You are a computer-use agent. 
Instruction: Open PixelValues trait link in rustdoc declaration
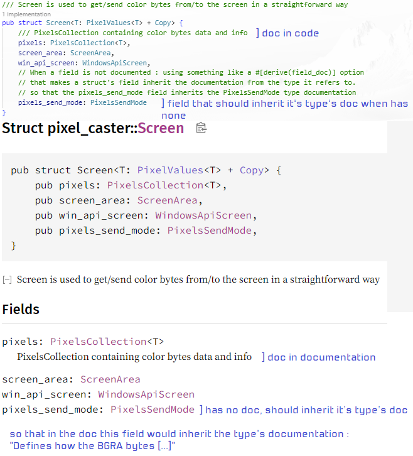[170, 170]
